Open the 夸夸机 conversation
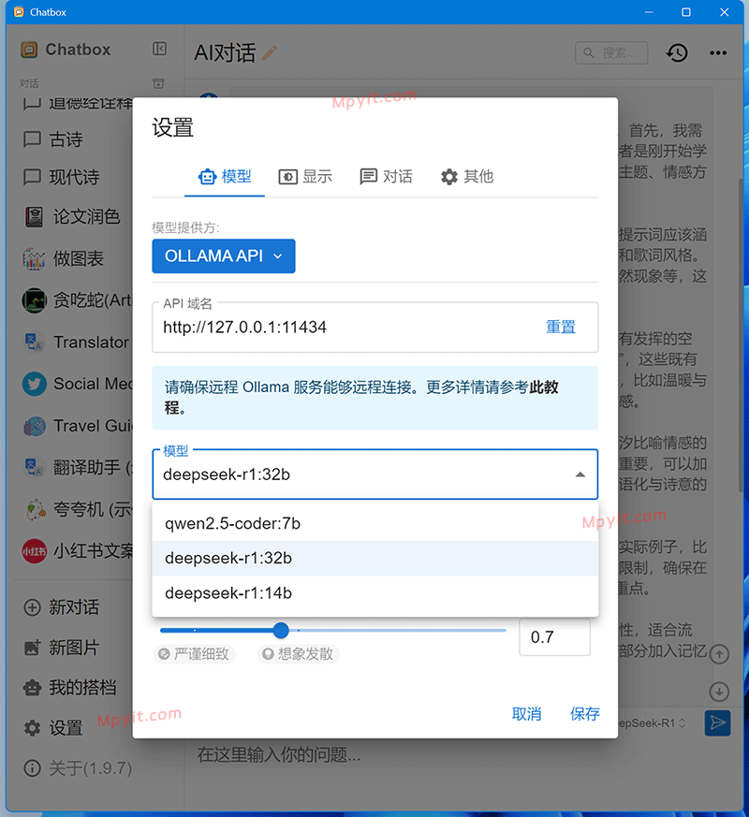 tap(77, 509)
